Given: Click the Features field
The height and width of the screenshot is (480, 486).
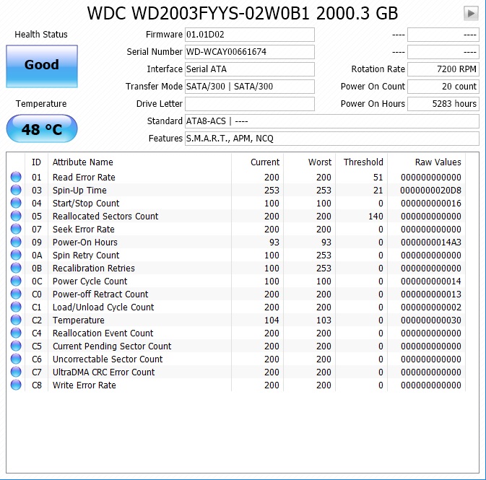Looking at the screenshot, I should click(332, 139).
